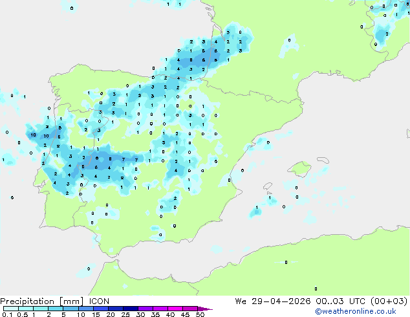Select the 2–5 mm legend color swatch

click(x=56, y=309)
